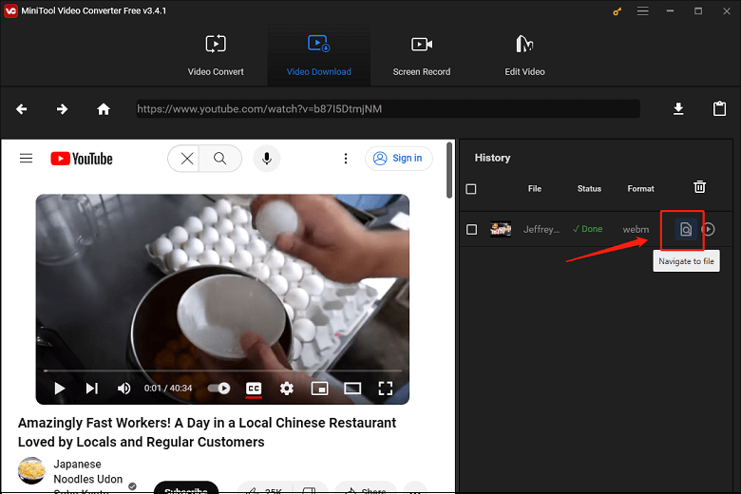741x494 pixels.
Task: Click the download arrow icon
Action: coord(678,109)
